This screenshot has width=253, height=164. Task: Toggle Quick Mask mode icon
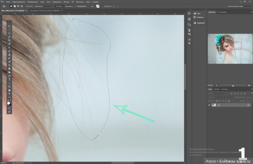pyautogui.click(x=9, y=109)
